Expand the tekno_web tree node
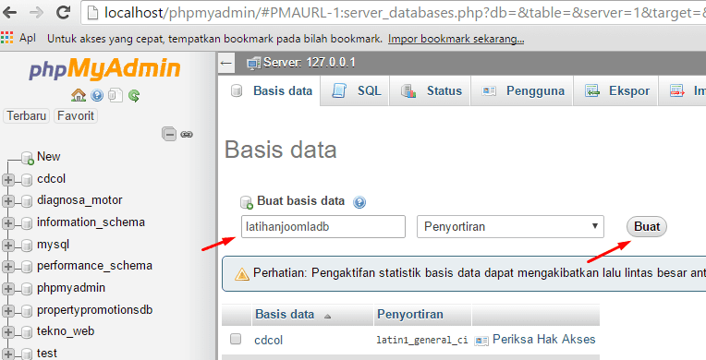The width and height of the screenshot is (706, 360). (7, 332)
